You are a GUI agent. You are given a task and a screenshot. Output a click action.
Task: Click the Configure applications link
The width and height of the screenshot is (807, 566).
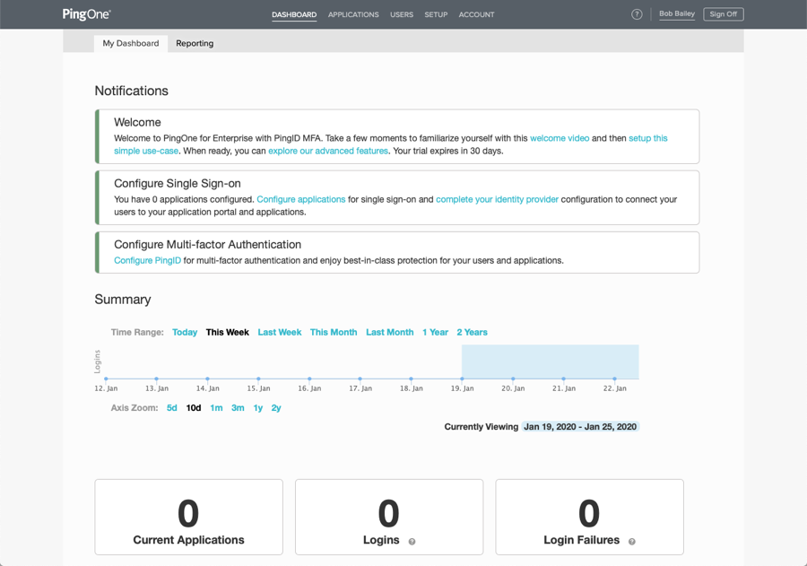click(300, 199)
